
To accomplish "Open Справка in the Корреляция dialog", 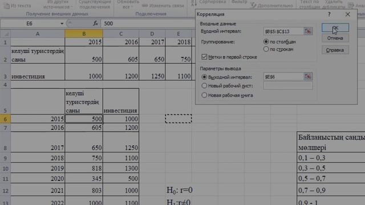I will coord(335,50).
